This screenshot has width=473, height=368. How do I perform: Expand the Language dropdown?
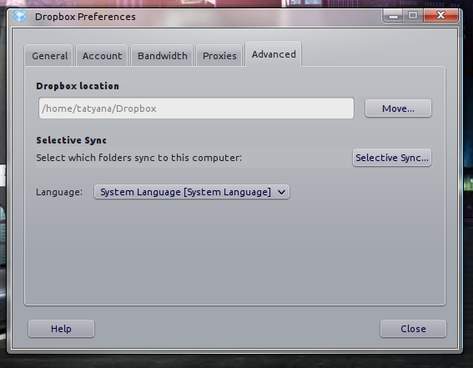point(192,192)
